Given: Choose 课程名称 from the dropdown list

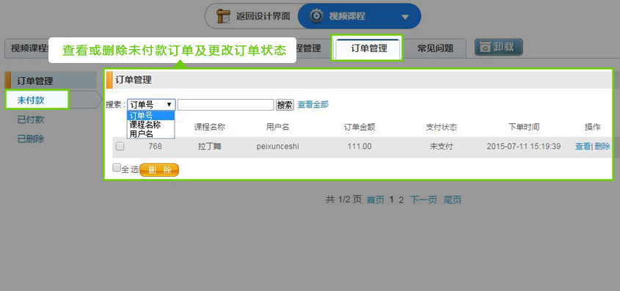Looking at the screenshot, I should click(150, 125).
